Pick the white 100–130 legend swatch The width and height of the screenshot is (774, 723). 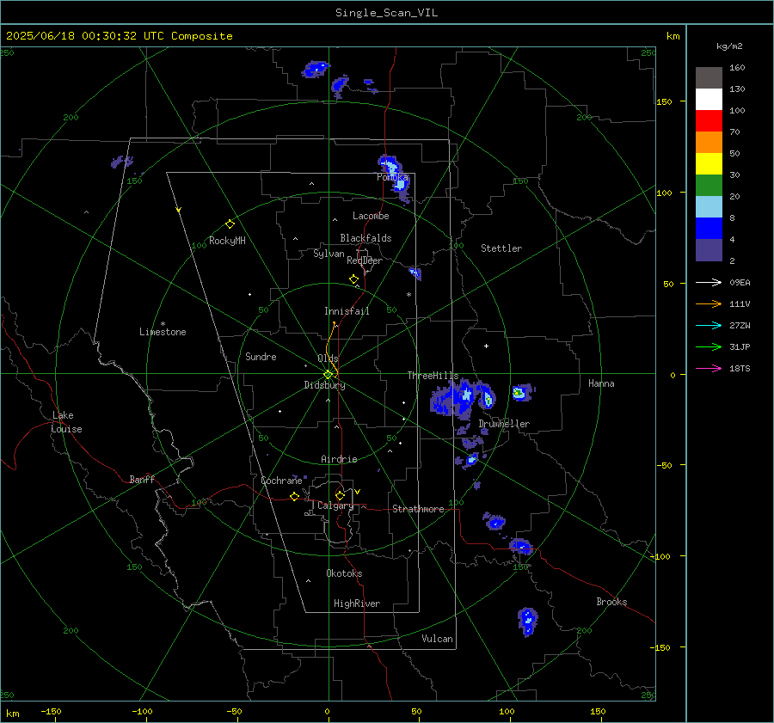coord(709,100)
